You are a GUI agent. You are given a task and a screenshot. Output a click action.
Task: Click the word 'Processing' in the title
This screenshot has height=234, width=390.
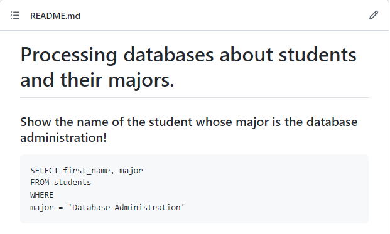(68, 56)
